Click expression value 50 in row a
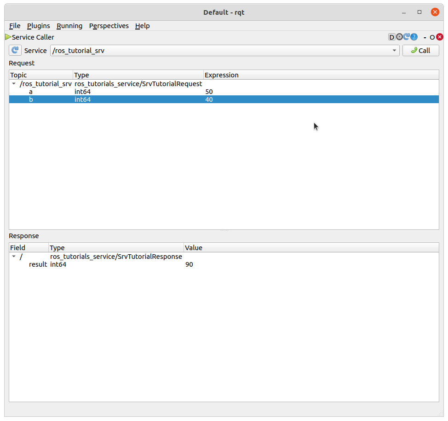 click(209, 92)
